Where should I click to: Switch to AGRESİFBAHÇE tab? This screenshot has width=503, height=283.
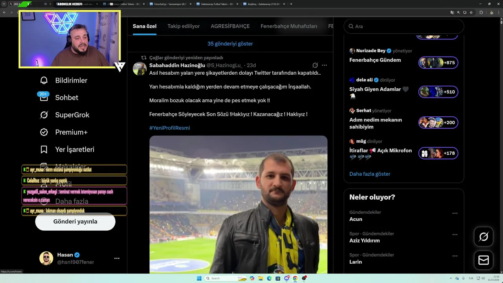tap(230, 26)
